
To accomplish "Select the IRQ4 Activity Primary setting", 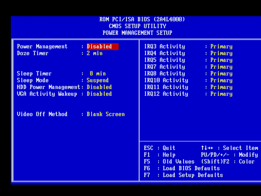I will tap(221, 53).
